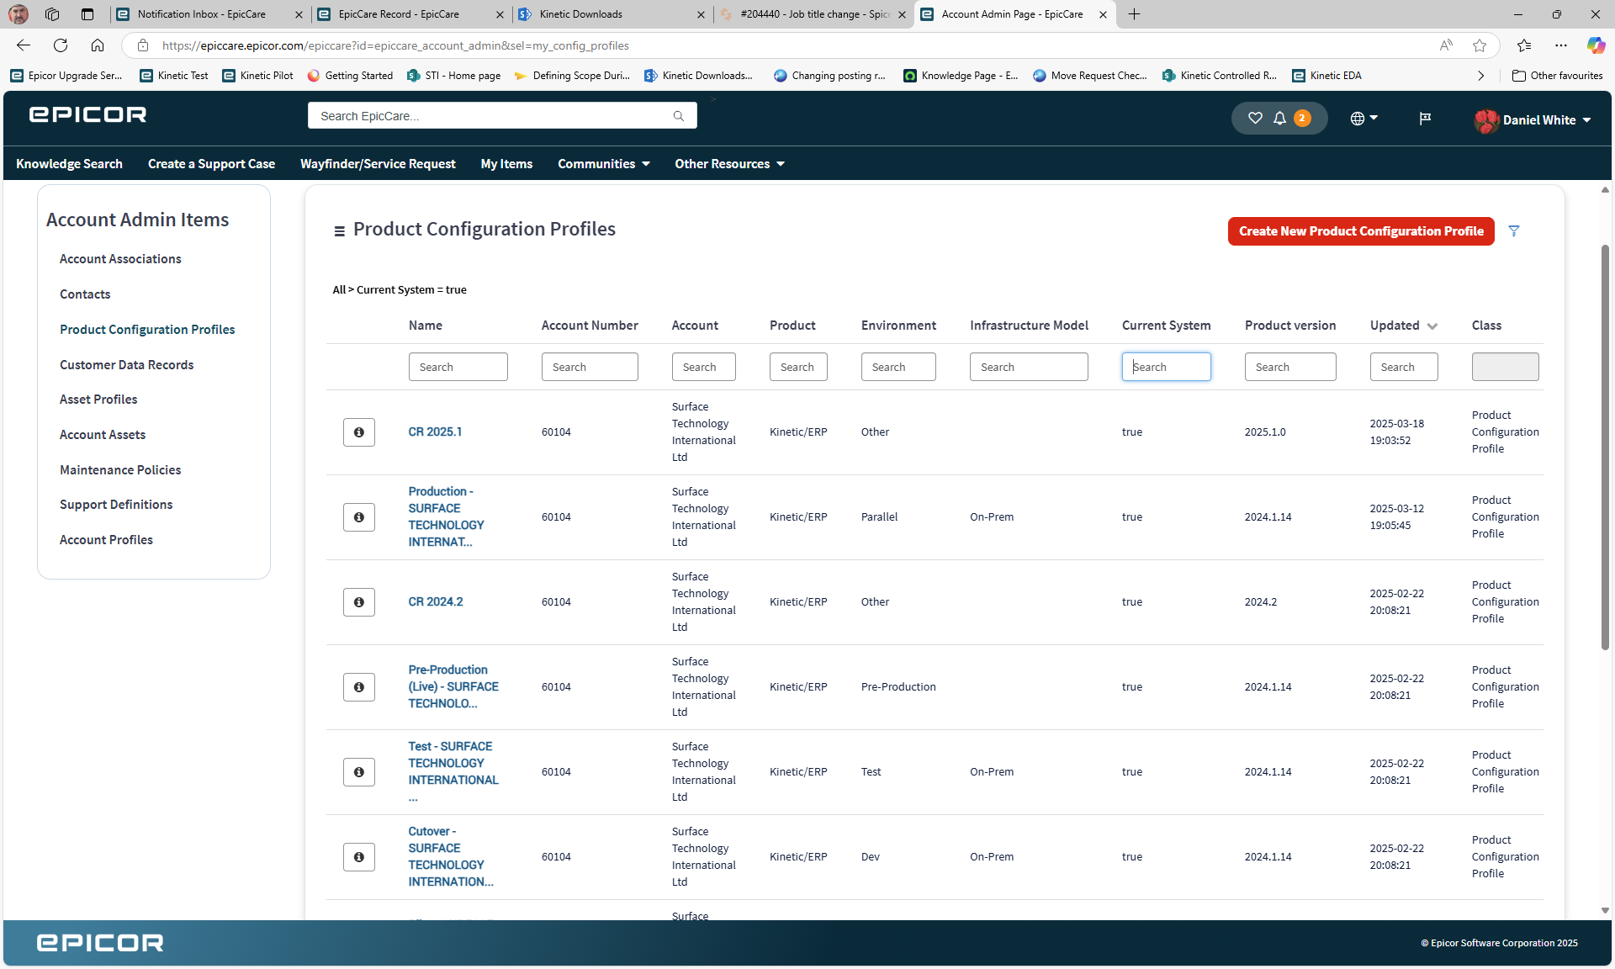Click the flag icon in header
Viewport: 1615px width, 969px height.
click(x=1425, y=119)
